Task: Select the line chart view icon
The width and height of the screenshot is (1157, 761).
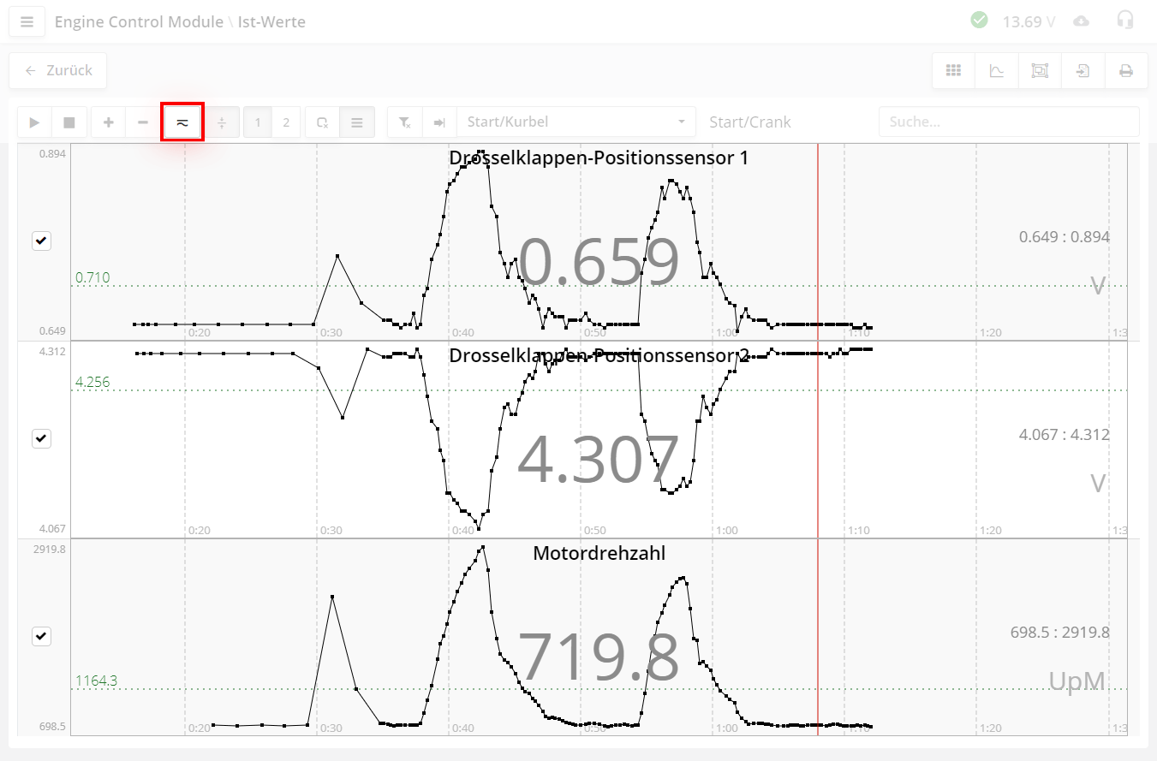Action: pyautogui.click(x=997, y=71)
